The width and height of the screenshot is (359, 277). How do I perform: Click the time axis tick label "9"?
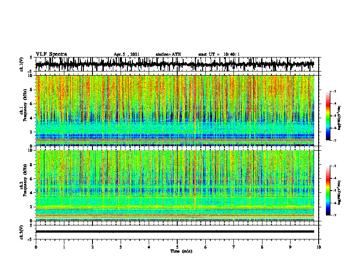coord(290,247)
